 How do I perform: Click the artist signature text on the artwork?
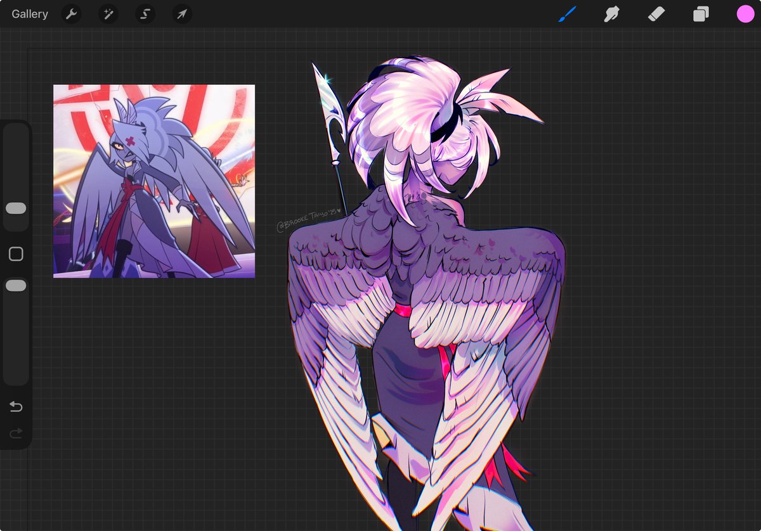(310, 219)
